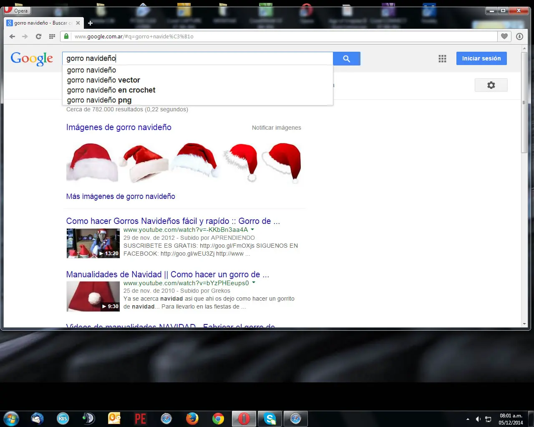Play the 13:20 video thumbnail

pos(93,243)
